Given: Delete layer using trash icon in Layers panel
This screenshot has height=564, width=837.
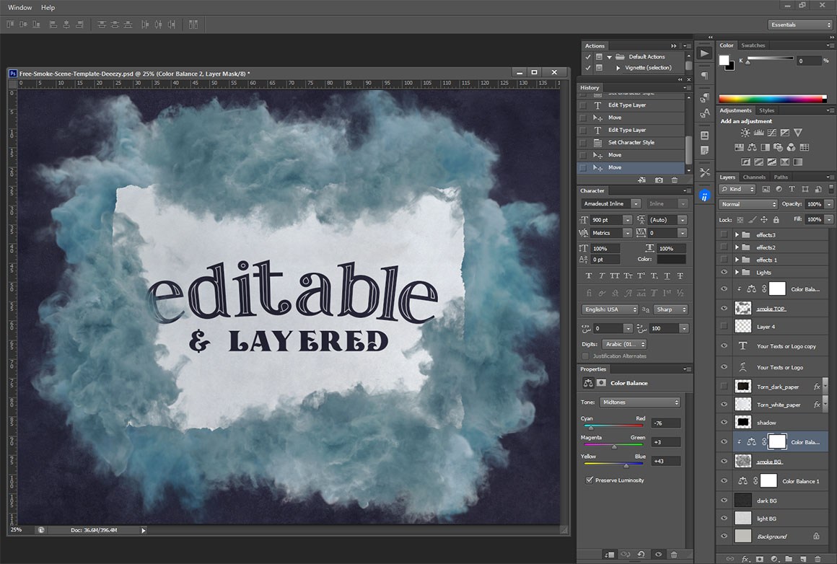Looking at the screenshot, I should (x=818, y=559).
